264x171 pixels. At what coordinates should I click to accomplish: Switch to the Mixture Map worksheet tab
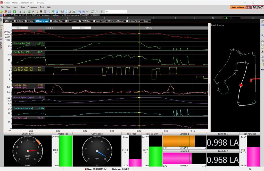pyautogui.click(x=56, y=21)
